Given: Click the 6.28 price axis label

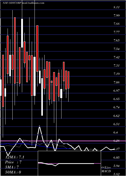Looking at the screenshot, I should click(116, 141).
